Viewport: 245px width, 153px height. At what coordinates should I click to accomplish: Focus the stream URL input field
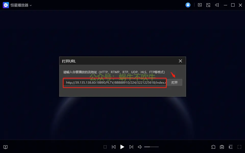(115, 83)
